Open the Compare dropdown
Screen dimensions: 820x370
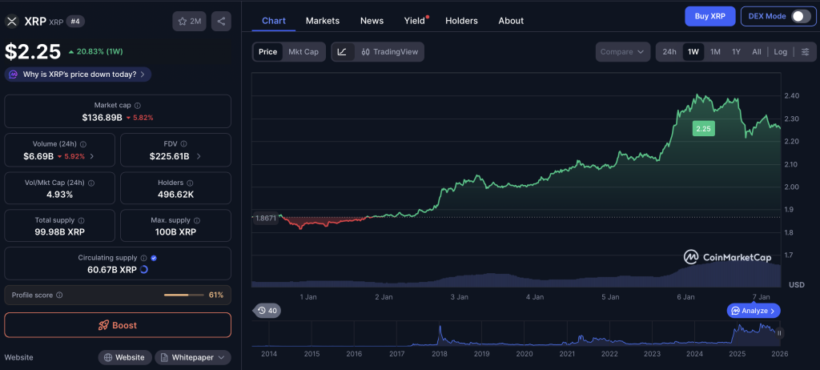click(x=622, y=52)
